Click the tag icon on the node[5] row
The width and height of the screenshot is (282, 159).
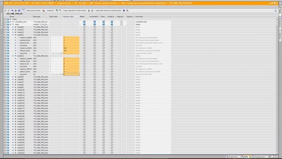click(x=8, y=77)
